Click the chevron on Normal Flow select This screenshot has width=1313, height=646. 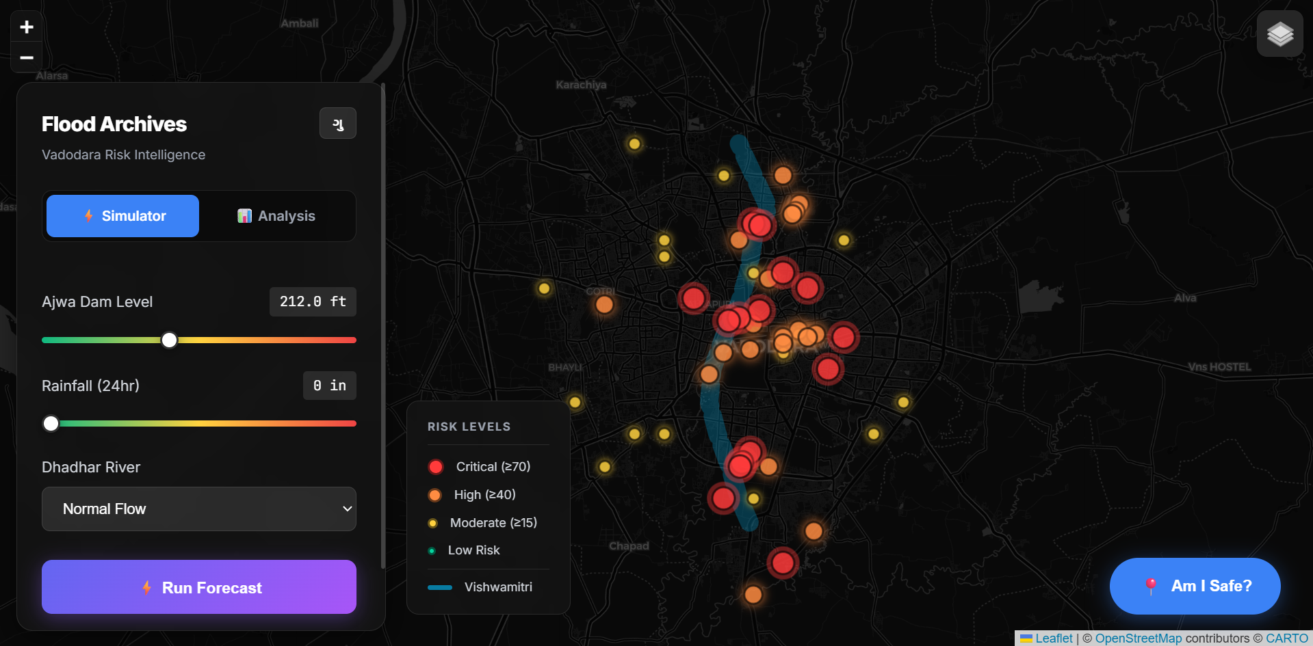pos(347,509)
